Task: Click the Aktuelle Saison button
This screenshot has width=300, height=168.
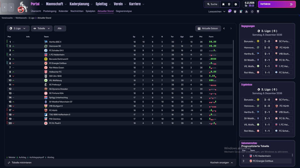Action: click(208, 28)
